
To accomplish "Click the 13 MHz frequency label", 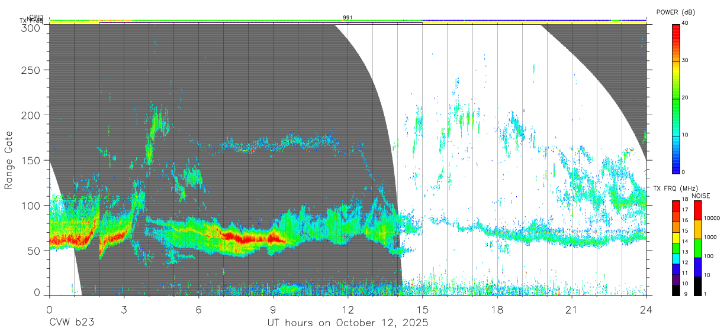I will point(686,252).
